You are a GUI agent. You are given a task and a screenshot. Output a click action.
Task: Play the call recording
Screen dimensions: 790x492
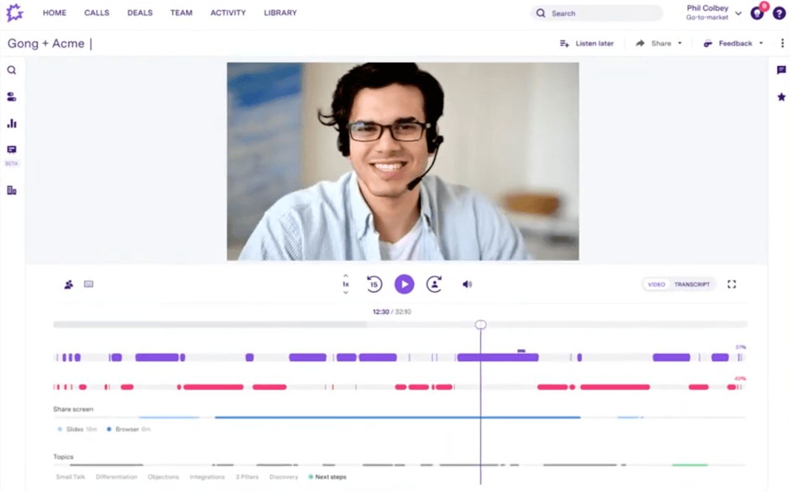click(404, 284)
